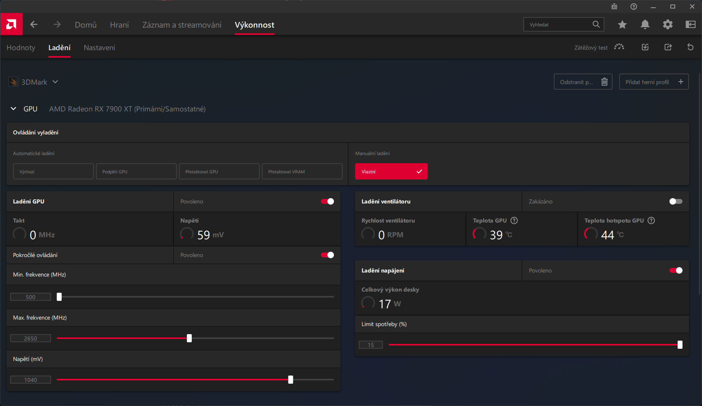Open the bug report icon
702x406 pixels.
(x=614, y=6)
